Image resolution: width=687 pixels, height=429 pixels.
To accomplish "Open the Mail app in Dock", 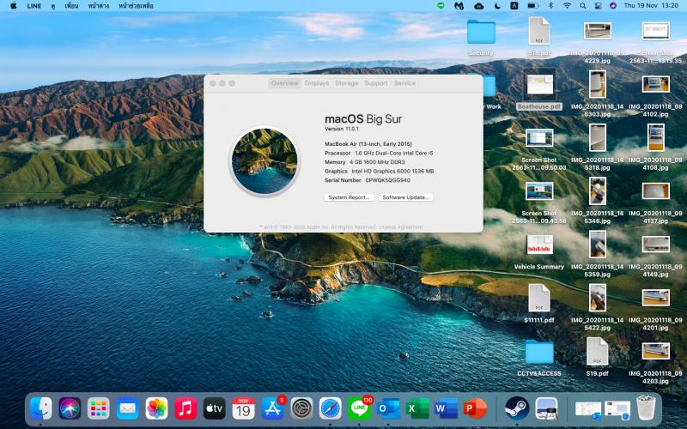I will click(127, 408).
